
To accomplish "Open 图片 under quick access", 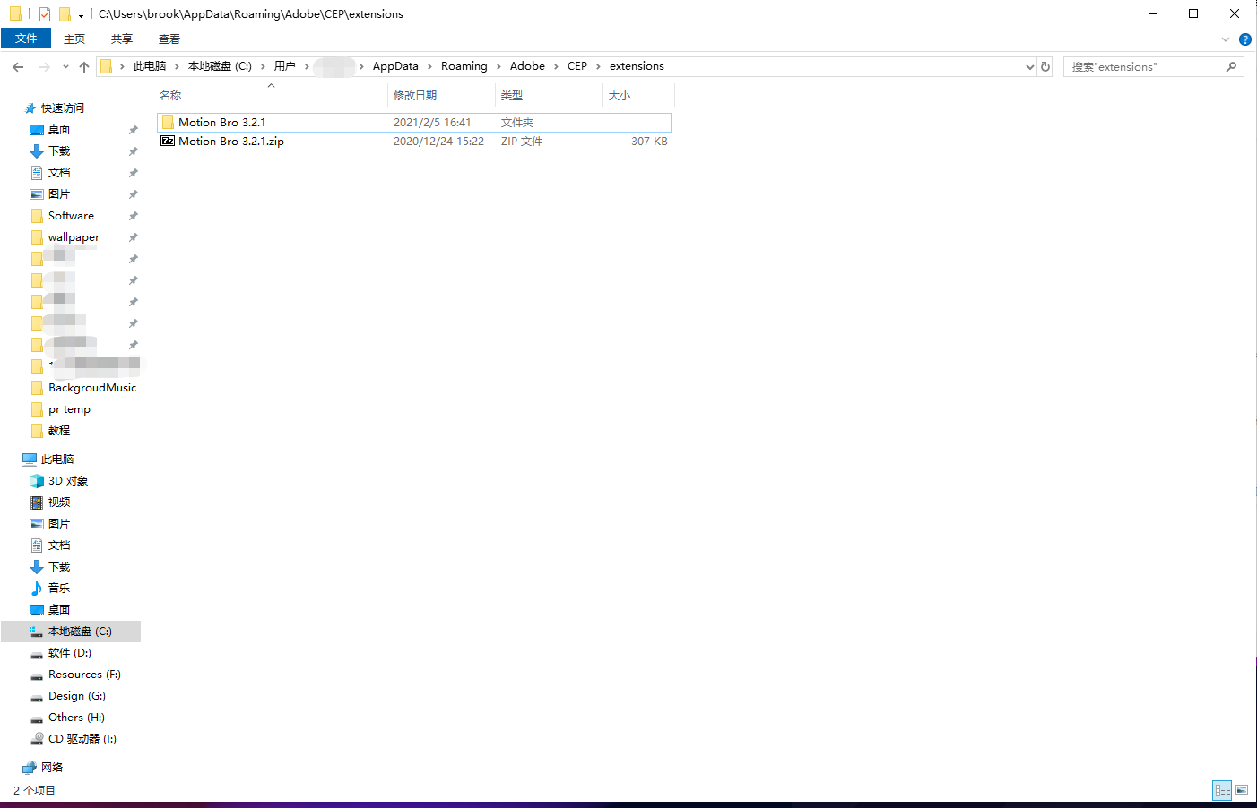I will pyautogui.click(x=59, y=194).
